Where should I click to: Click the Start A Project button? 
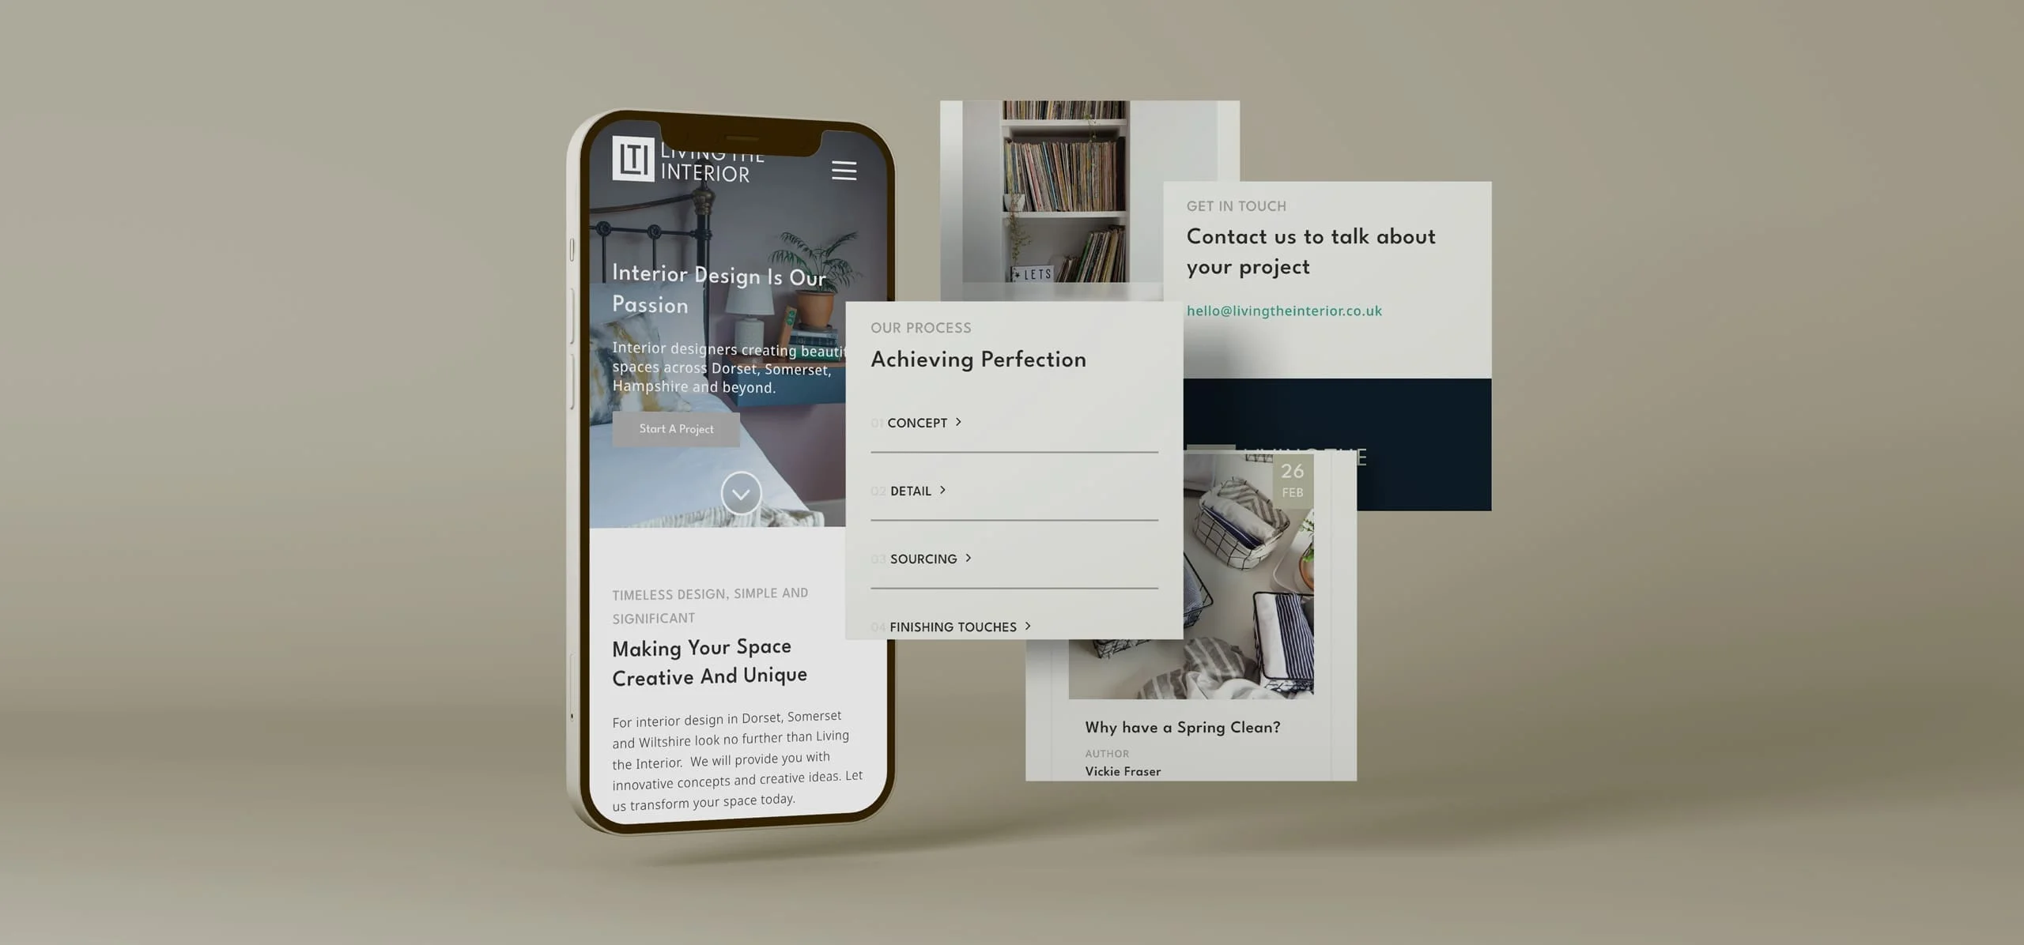(677, 427)
